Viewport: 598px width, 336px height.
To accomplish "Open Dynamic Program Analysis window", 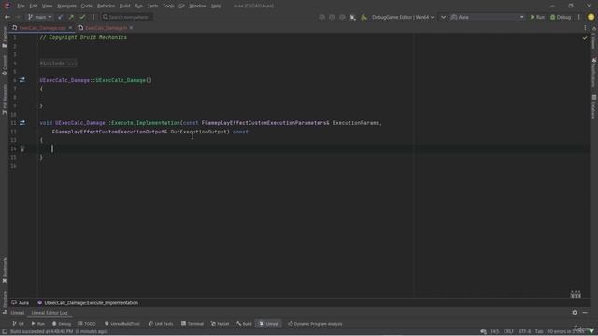I will click(x=315, y=324).
